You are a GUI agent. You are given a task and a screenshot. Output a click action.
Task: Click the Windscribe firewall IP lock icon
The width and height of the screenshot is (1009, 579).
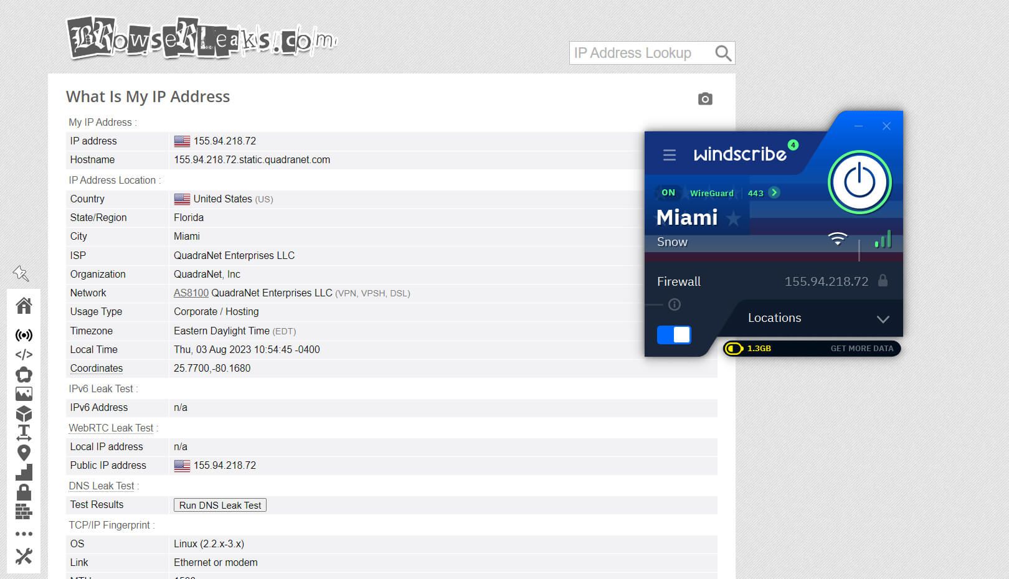pyautogui.click(x=883, y=280)
